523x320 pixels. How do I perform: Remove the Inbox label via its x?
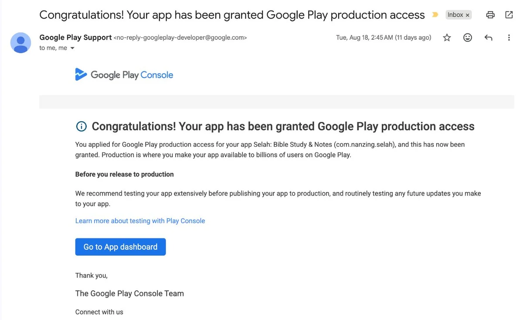[468, 15]
